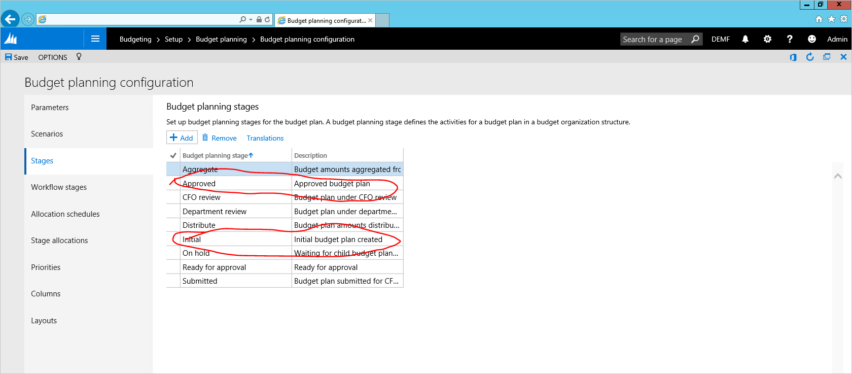Open the notifications bell

tap(745, 39)
